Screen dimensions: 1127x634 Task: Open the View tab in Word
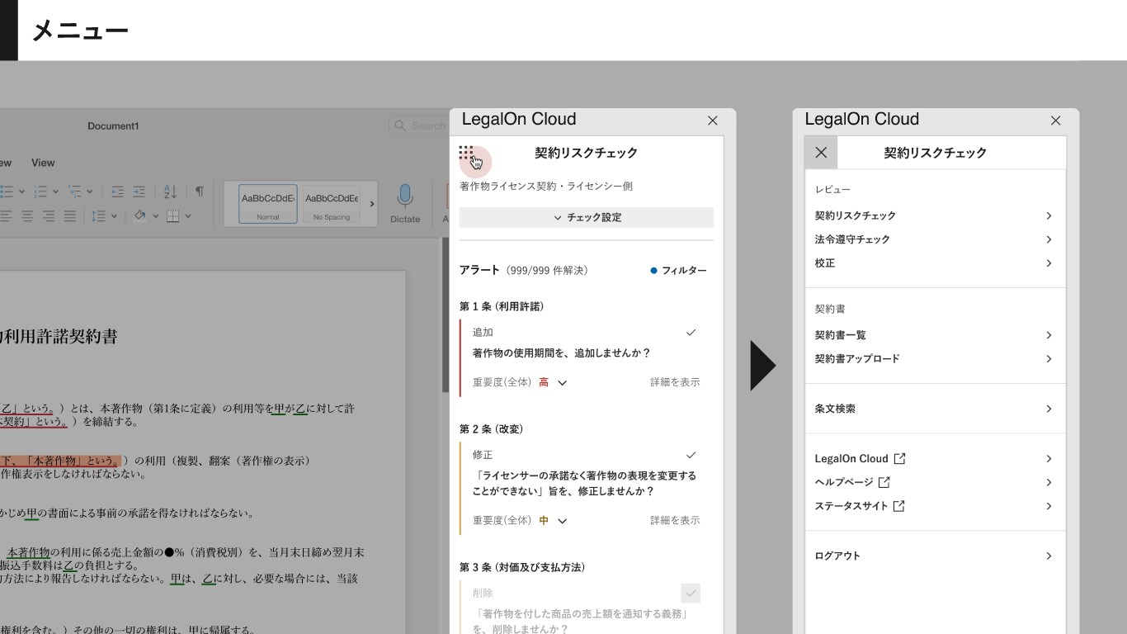[x=43, y=163]
